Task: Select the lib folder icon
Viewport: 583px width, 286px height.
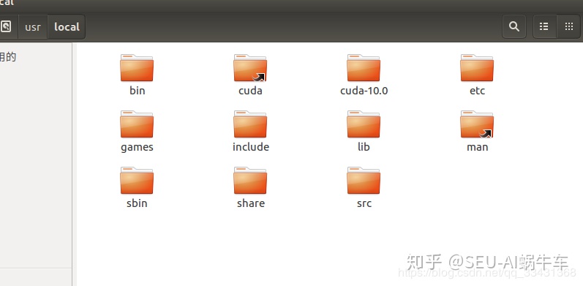Action: (364, 124)
